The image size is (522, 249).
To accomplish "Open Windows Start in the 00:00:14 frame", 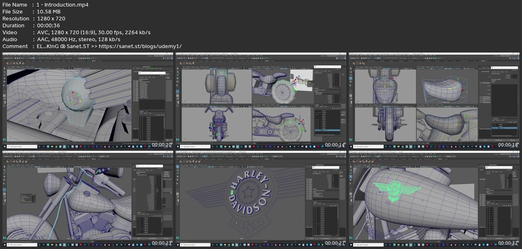I will tap(178, 146).
